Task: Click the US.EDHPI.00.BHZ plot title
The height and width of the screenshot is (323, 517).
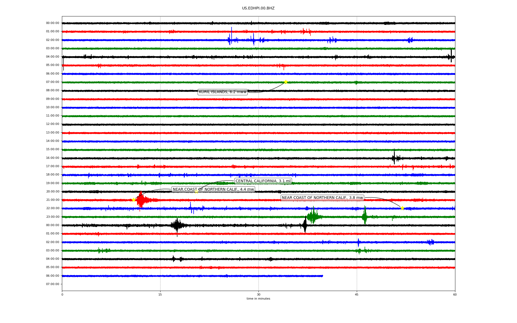Action: [258, 8]
